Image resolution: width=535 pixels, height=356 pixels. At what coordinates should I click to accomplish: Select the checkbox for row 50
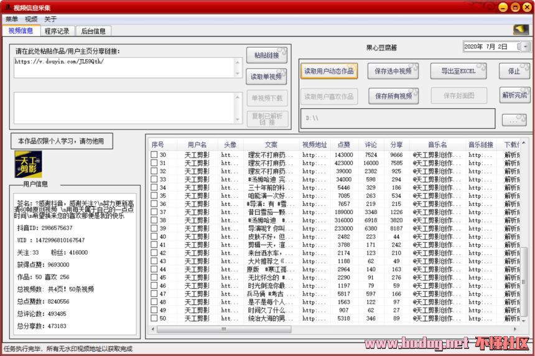154,319
